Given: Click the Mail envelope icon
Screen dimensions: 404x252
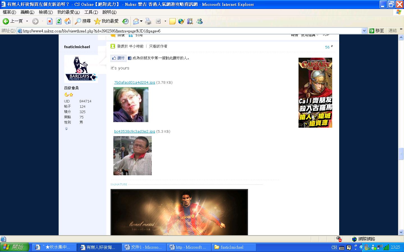Looking at the screenshot, I should coord(136,21).
